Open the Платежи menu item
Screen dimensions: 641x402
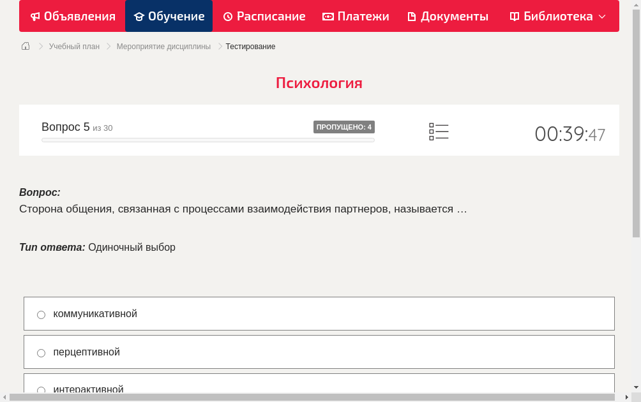click(x=356, y=16)
